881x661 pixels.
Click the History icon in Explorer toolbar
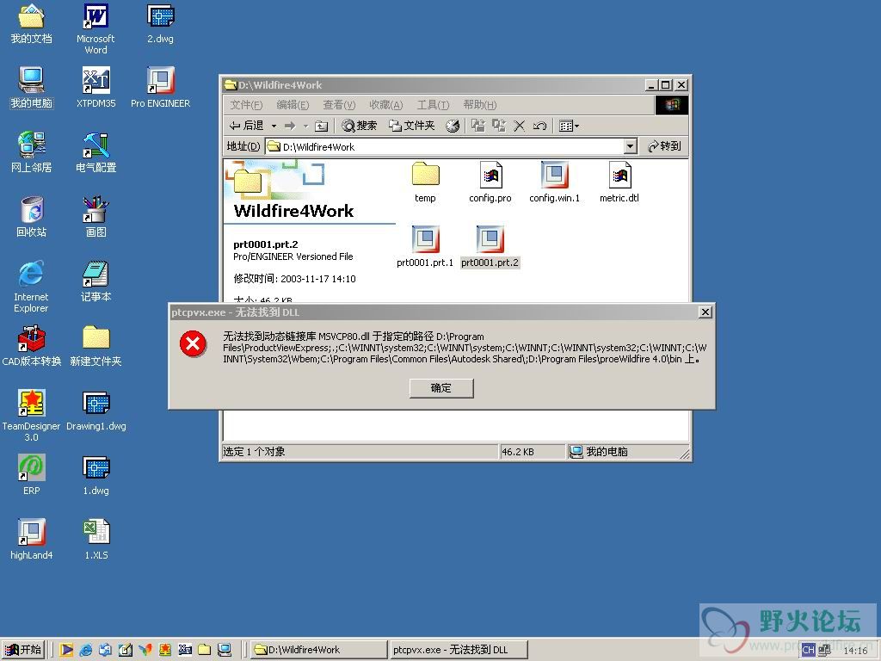453,126
